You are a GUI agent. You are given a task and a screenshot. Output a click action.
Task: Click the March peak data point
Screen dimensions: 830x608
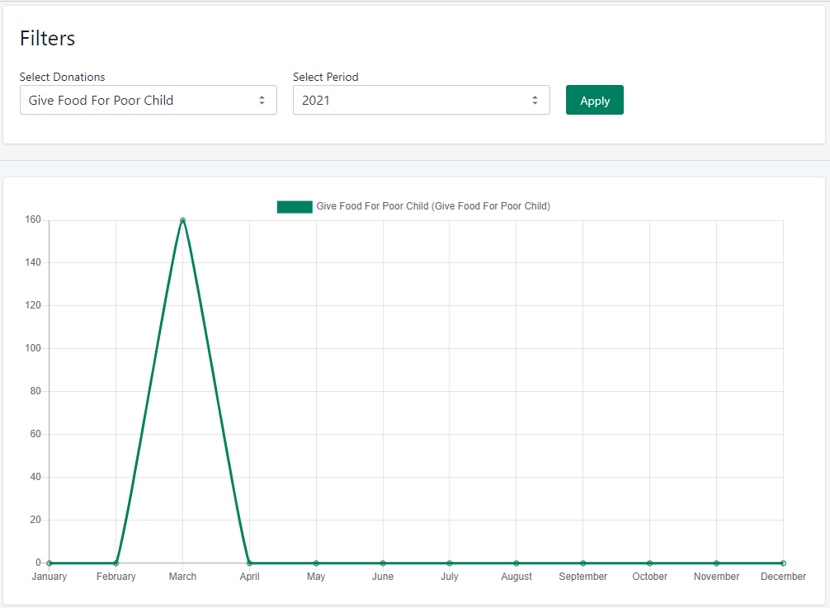point(182,220)
